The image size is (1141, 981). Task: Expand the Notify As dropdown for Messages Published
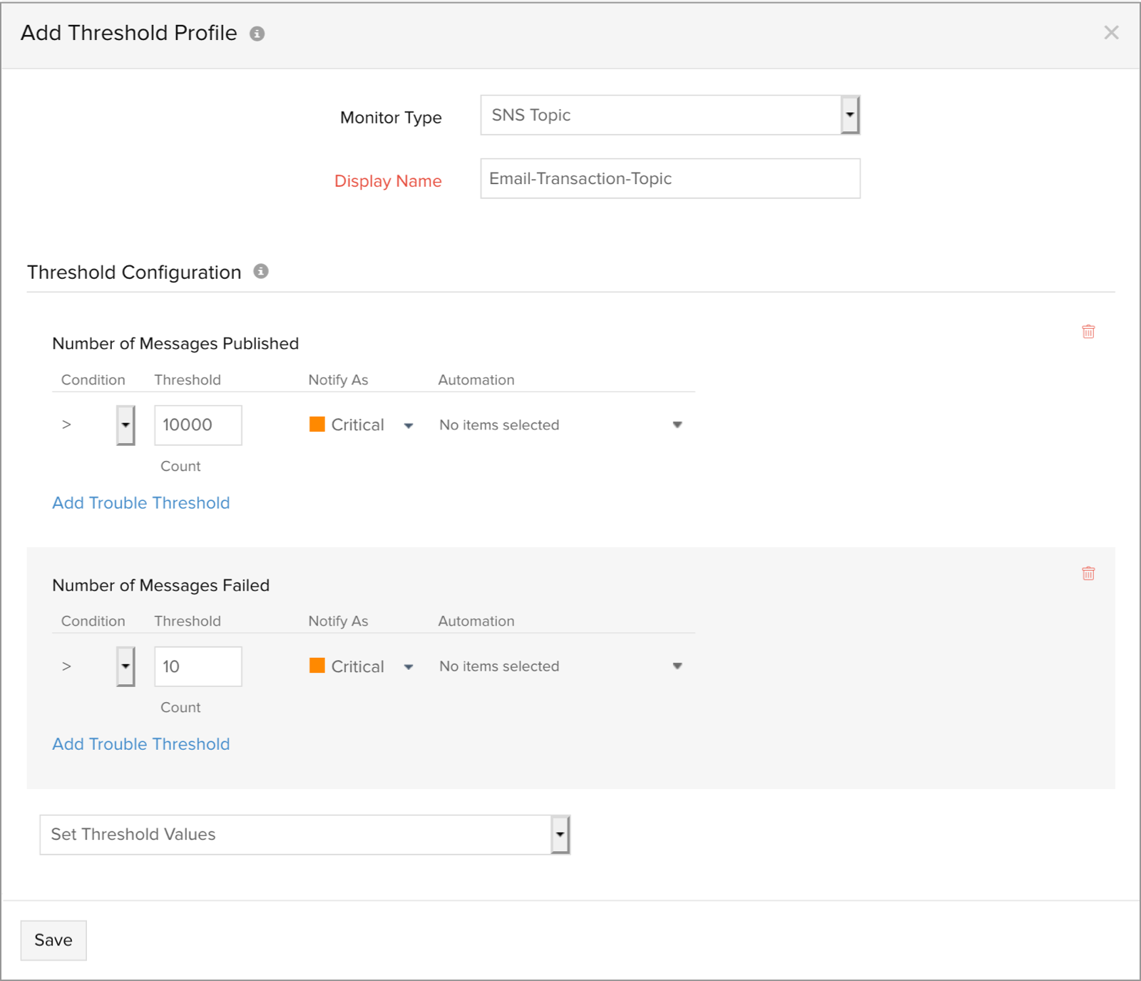[409, 425]
